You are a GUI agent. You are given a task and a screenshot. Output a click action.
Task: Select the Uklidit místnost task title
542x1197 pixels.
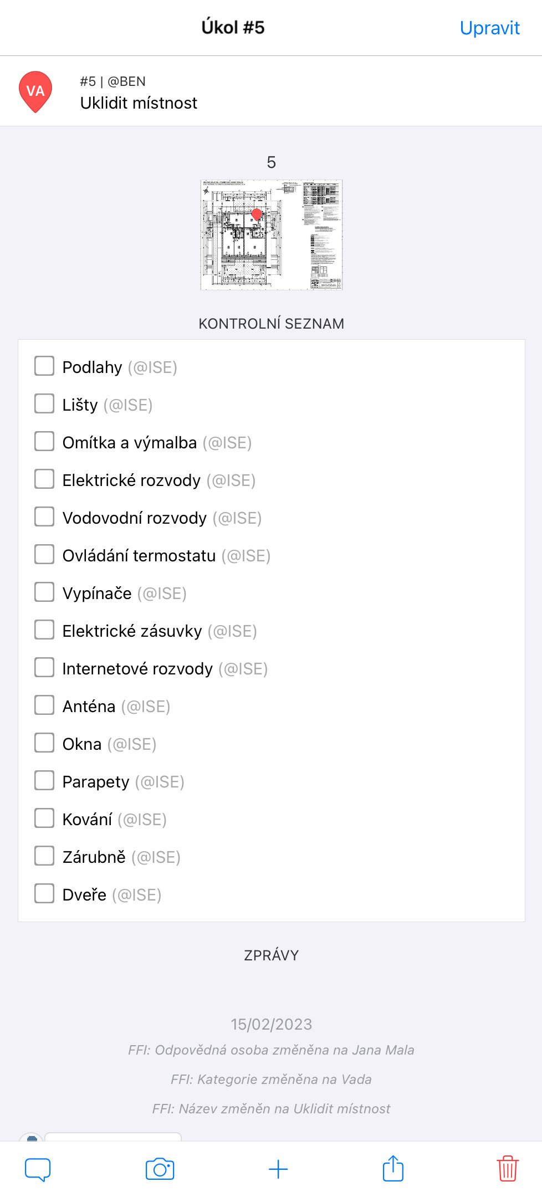[139, 103]
